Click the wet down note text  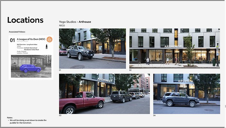pyautogui.click(x=28, y=121)
